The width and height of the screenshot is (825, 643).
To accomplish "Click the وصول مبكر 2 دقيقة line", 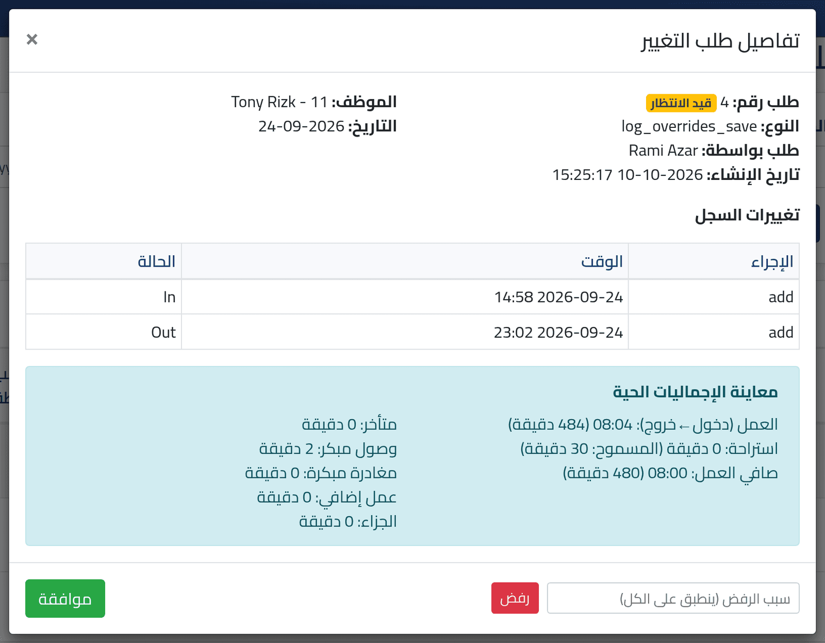I will 328,449.
